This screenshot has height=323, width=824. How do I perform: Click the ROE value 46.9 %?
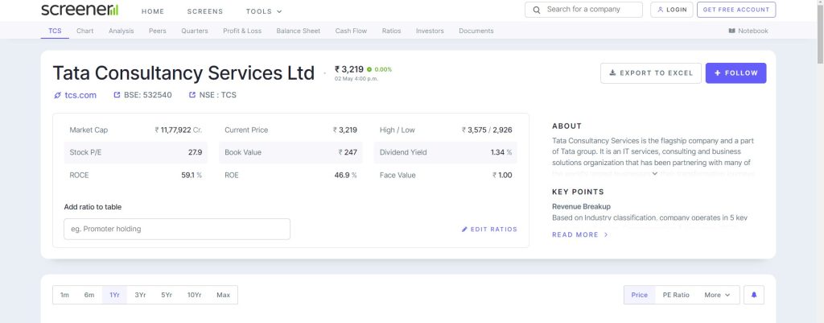tap(346, 175)
